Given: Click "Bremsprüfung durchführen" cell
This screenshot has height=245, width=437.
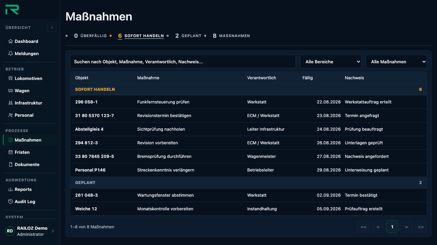Looking at the screenshot, I should point(164,157).
